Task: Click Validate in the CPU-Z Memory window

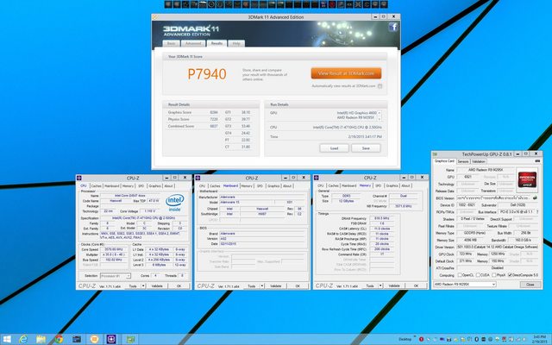Action: tap(394, 285)
